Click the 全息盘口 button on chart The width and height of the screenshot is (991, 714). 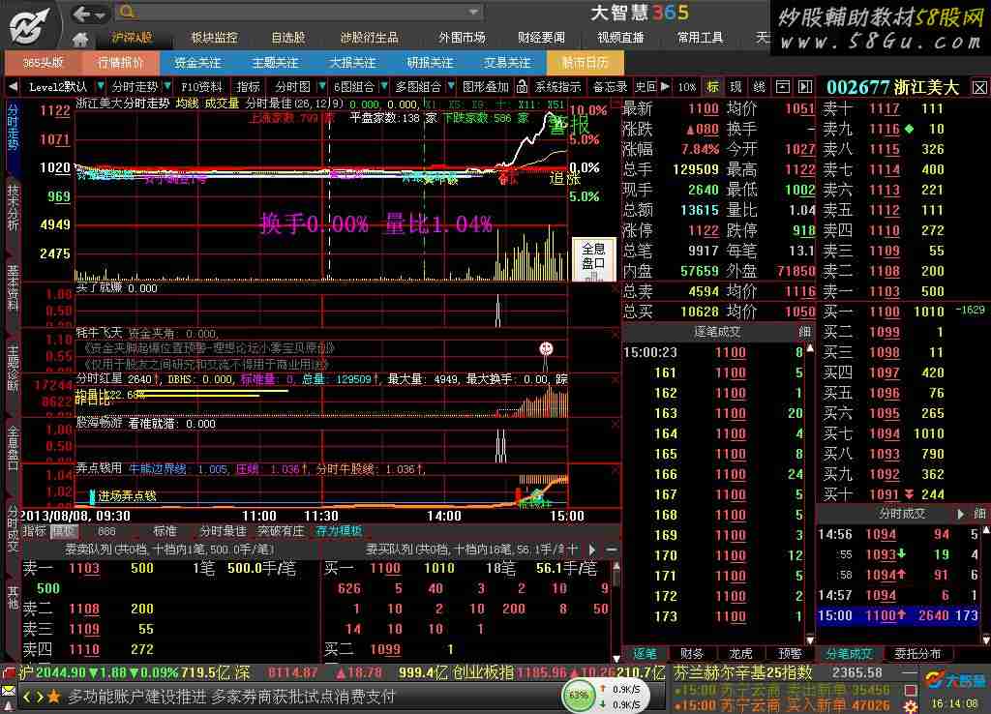coord(593,257)
